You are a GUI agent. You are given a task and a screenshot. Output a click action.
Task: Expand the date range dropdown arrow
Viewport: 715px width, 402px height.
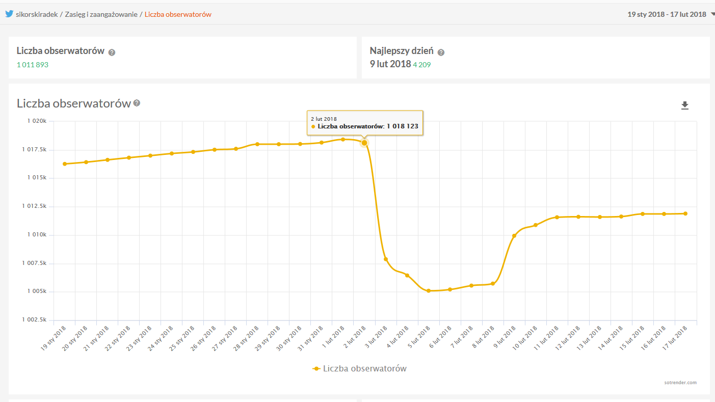click(712, 14)
